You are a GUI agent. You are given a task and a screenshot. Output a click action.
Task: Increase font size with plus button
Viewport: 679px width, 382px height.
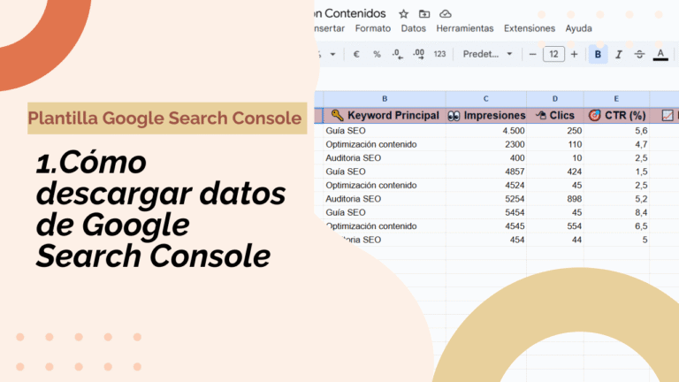pyautogui.click(x=574, y=54)
